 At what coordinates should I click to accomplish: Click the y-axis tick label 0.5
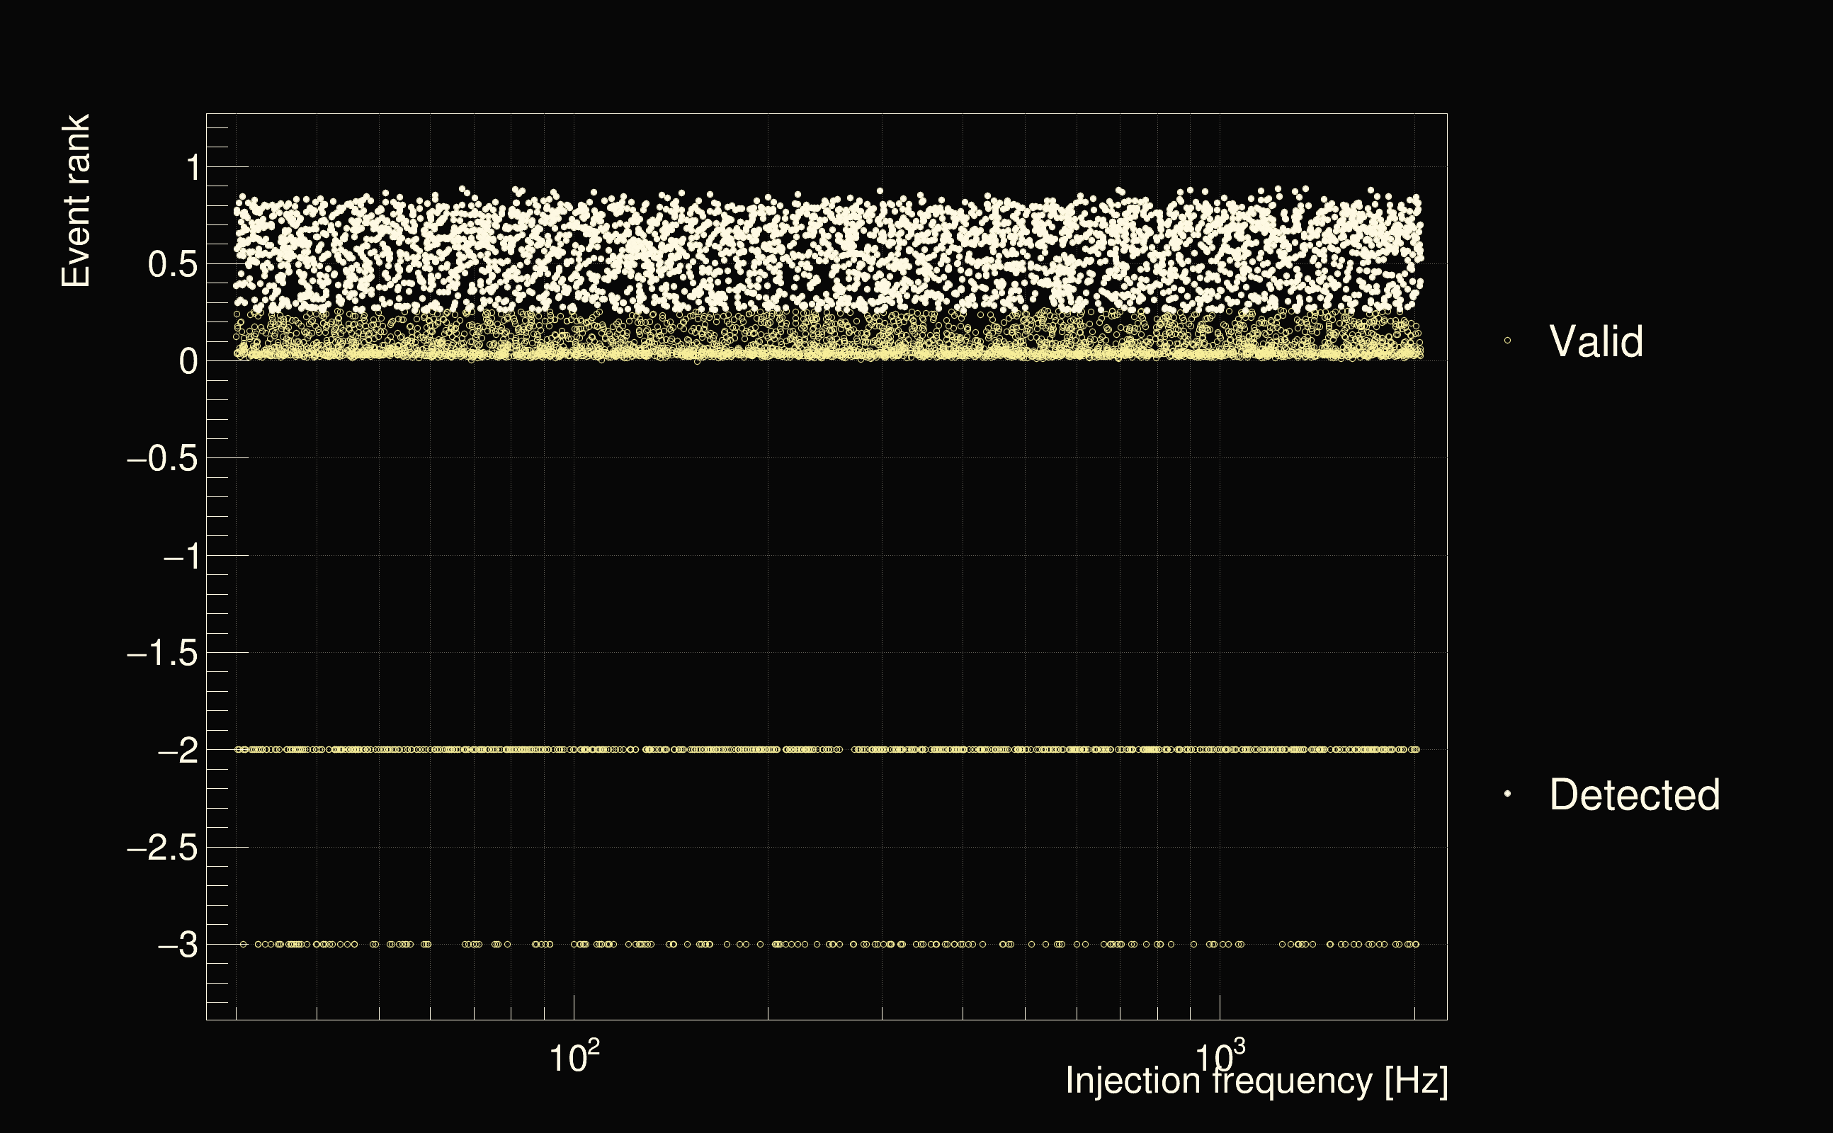click(173, 265)
